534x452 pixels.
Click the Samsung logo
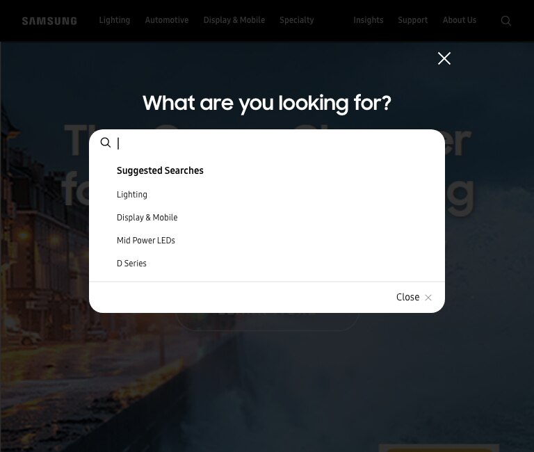49,21
